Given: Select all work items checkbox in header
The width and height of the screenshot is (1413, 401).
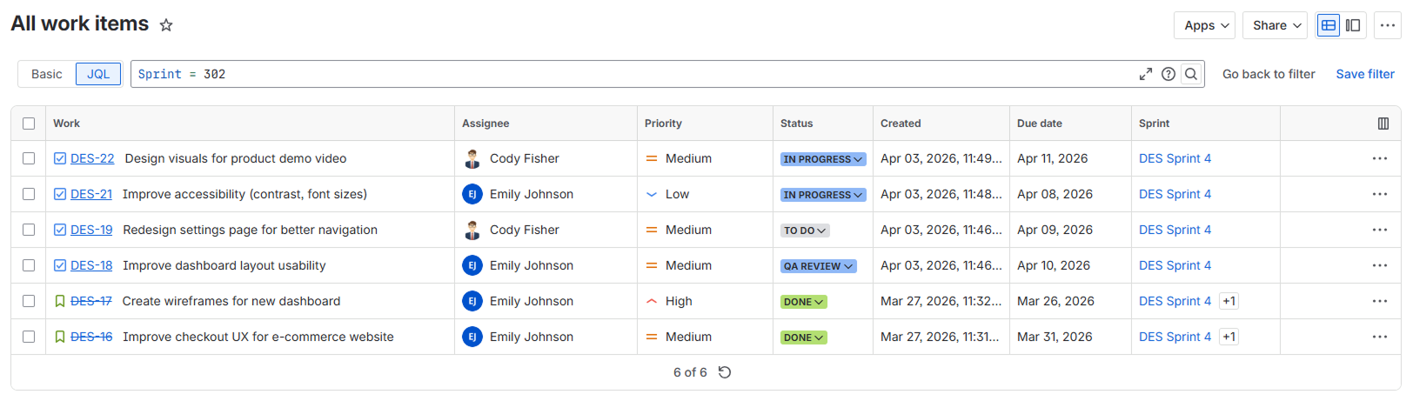Looking at the screenshot, I should 29,124.
